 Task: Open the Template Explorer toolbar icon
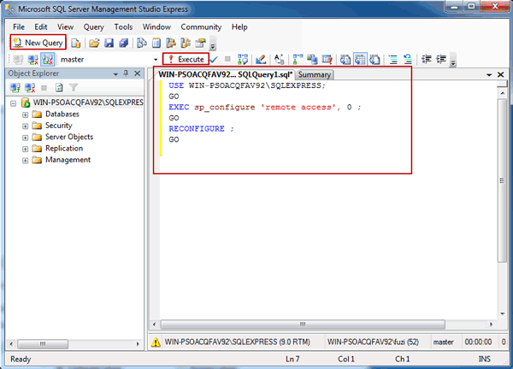click(186, 43)
